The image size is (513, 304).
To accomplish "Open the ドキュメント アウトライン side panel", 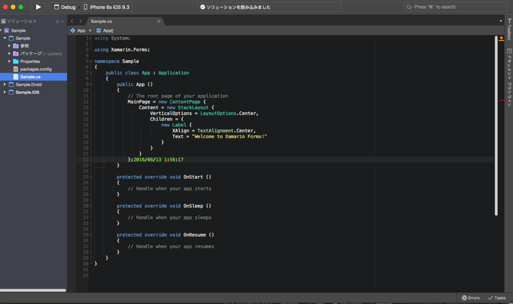I will click(509, 77).
